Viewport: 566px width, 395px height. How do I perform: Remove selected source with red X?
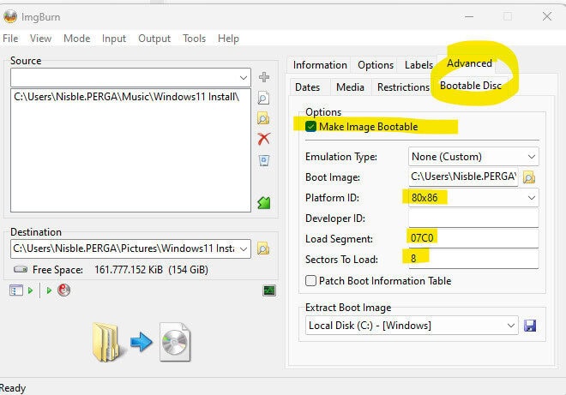click(264, 139)
